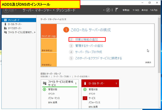Click ダッシュボード breadcrumb in title

point(66,10)
